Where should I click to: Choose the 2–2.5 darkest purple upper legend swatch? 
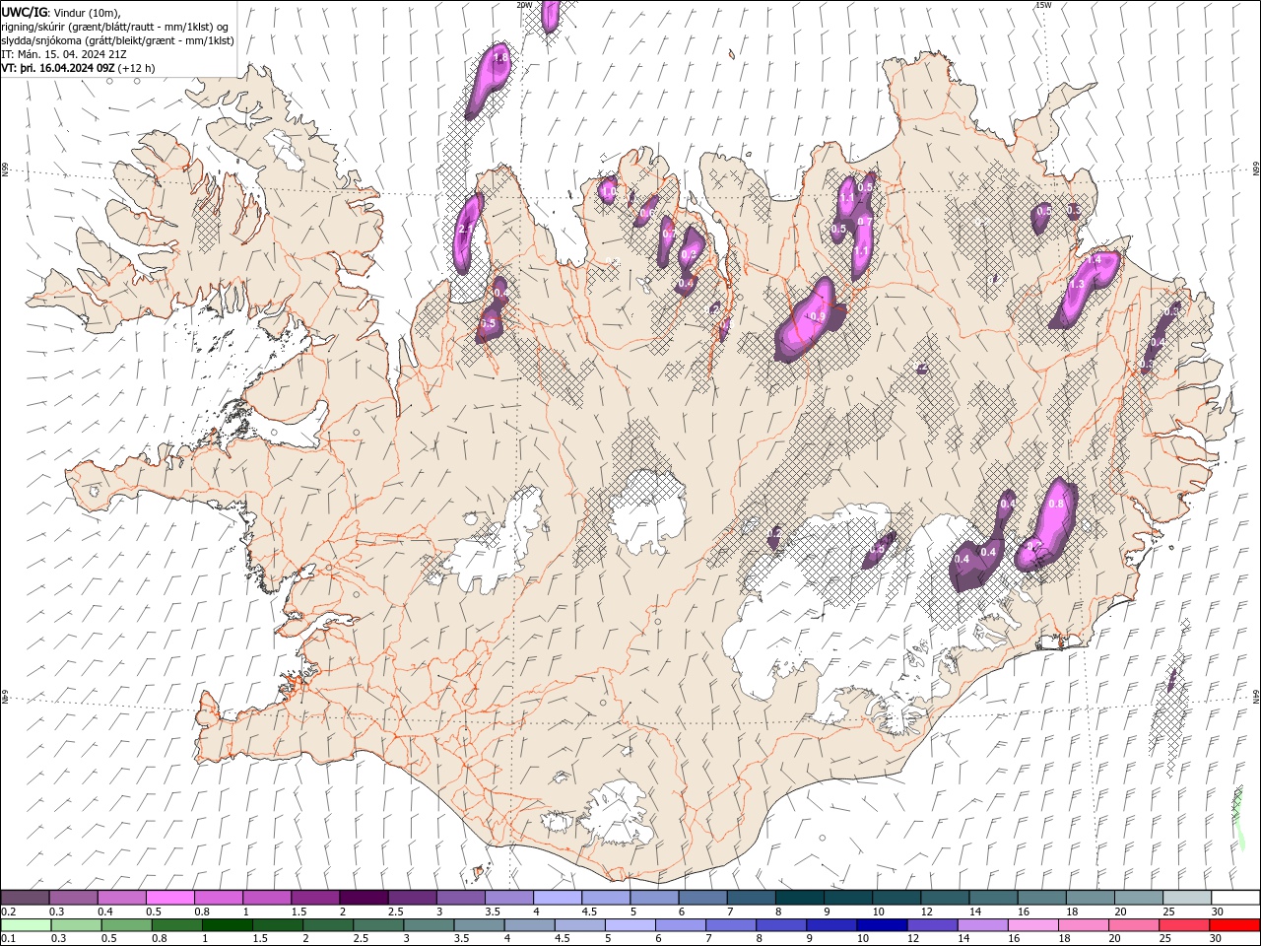(x=364, y=898)
